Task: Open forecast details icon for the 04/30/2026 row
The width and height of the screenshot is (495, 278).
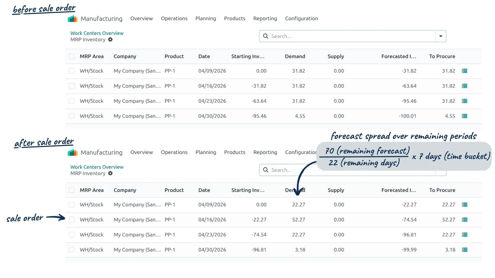Action: [x=465, y=116]
